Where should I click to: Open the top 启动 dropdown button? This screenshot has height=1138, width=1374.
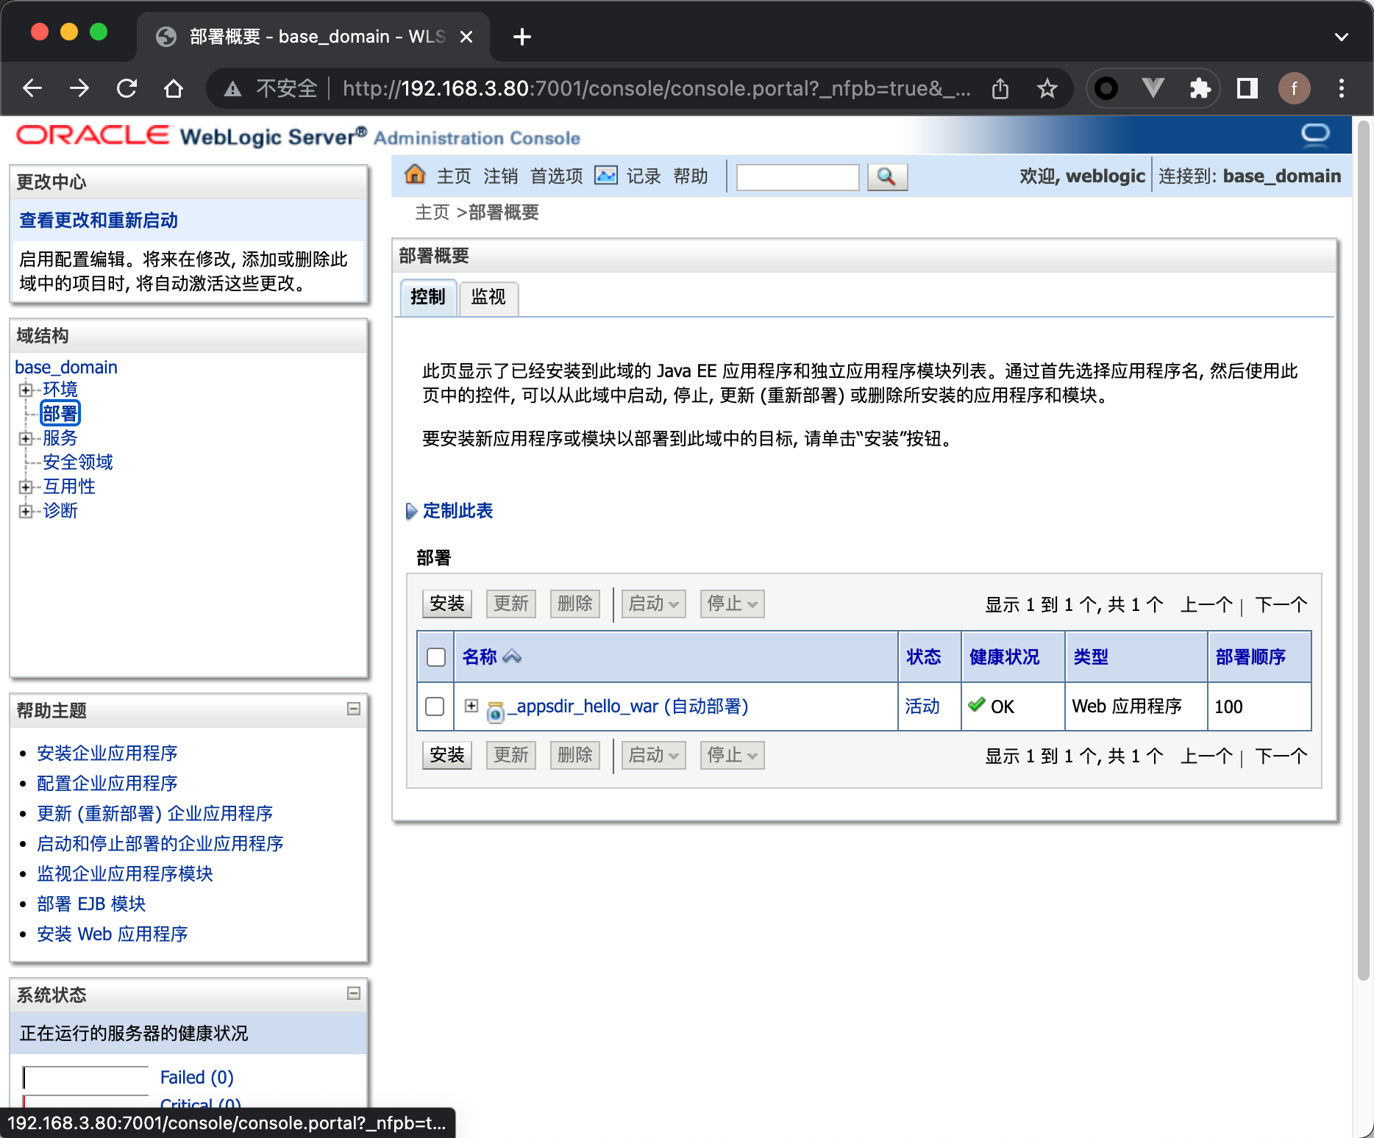[653, 604]
